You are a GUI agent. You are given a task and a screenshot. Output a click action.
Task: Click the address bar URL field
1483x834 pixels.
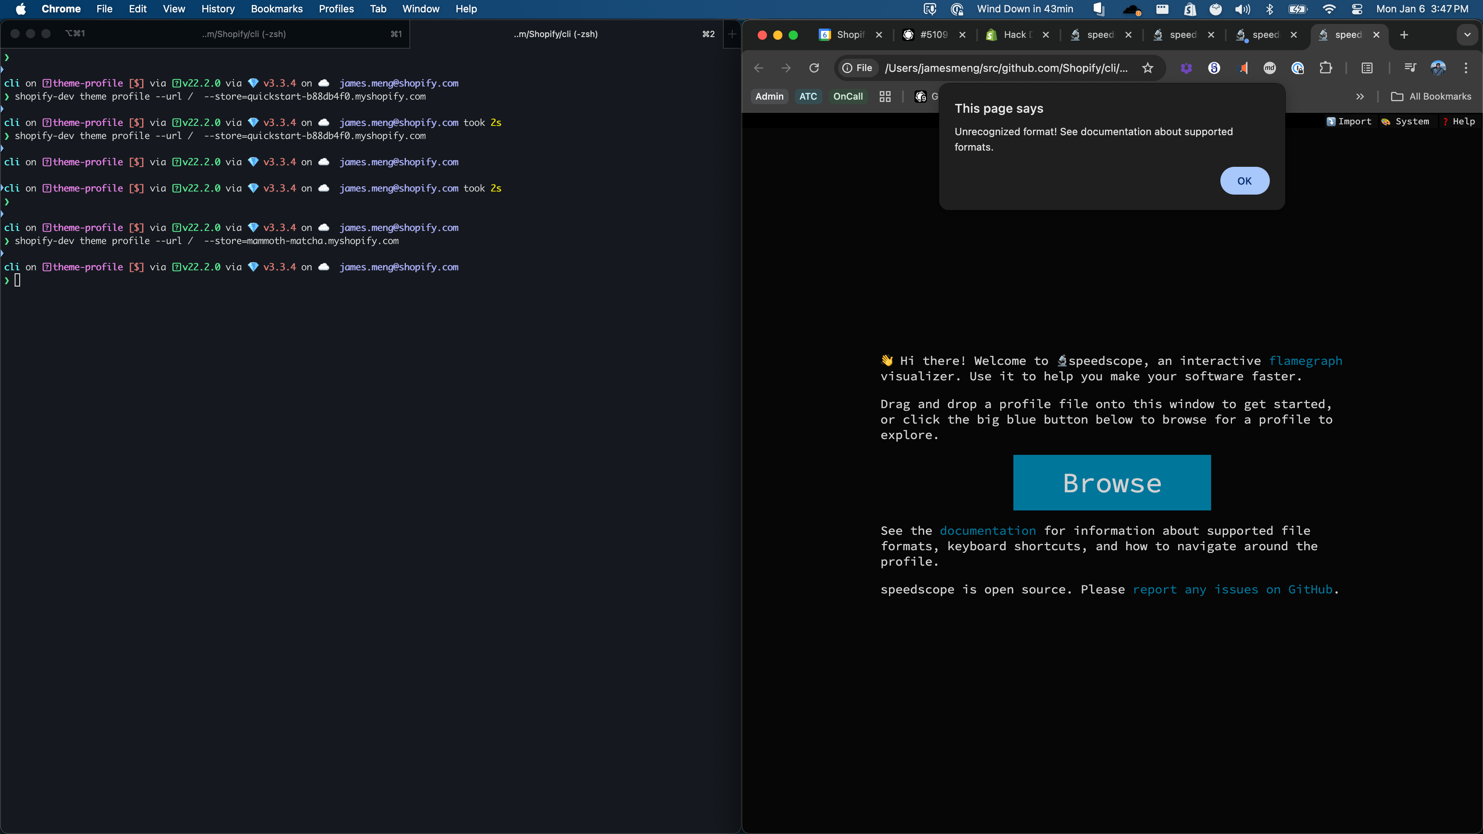pyautogui.click(x=1006, y=68)
